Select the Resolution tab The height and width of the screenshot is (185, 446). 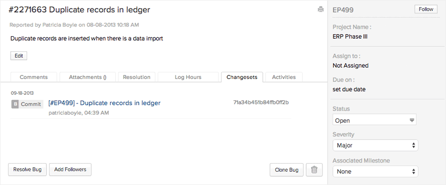tap(137, 77)
